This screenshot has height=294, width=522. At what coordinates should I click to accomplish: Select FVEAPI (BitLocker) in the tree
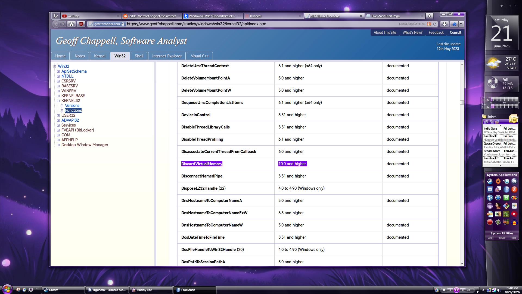tap(78, 130)
